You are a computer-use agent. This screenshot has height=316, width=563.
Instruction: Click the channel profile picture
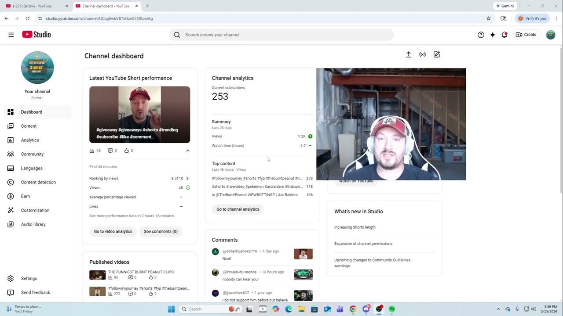pyautogui.click(x=37, y=68)
